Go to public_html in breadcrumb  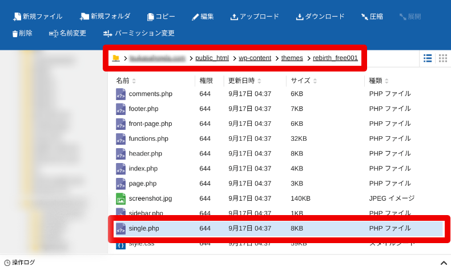pos(212,58)
